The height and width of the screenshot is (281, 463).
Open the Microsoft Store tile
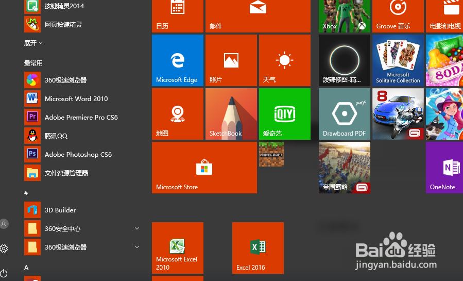(x=204, y=168)
